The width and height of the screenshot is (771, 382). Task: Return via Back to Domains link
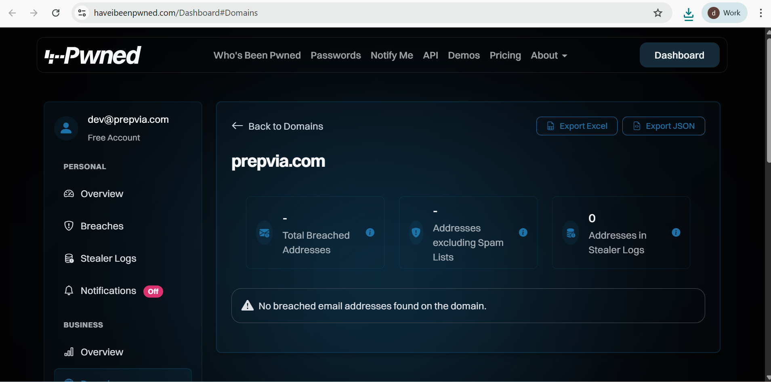pos(286,126)
